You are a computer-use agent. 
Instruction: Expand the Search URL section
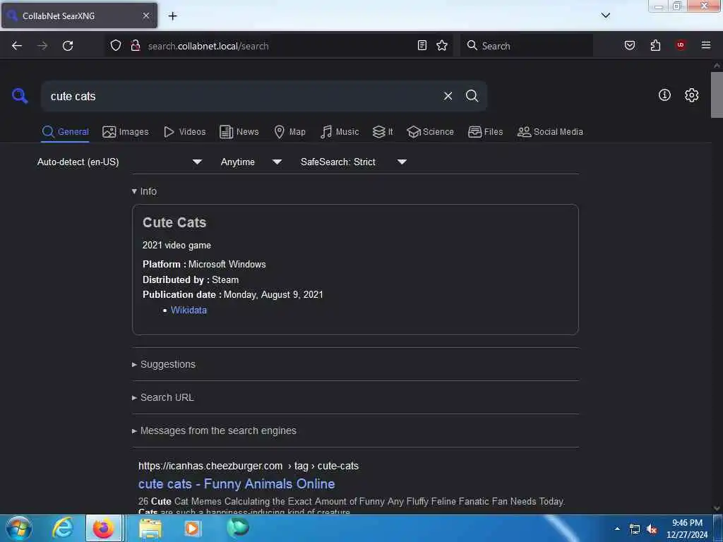click(163, 397)
